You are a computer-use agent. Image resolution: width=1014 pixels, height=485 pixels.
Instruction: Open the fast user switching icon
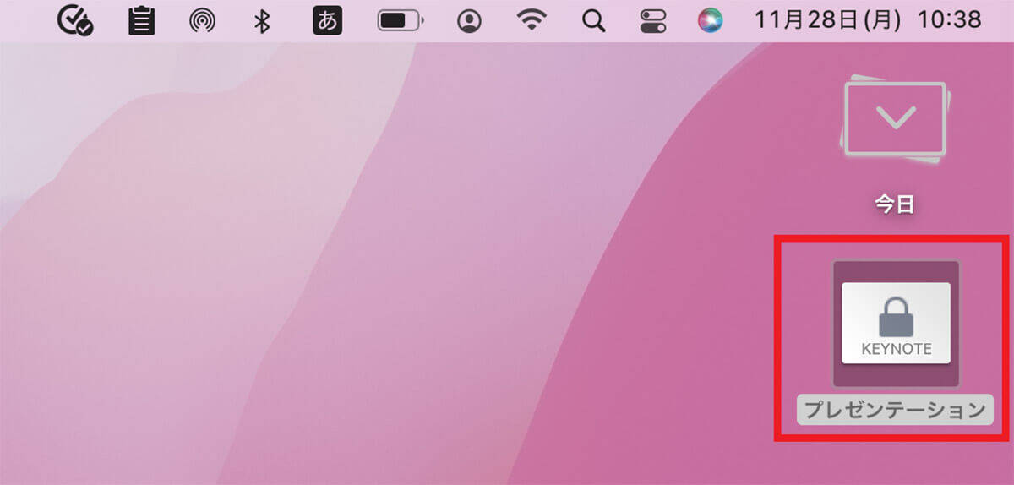[469, 20]
